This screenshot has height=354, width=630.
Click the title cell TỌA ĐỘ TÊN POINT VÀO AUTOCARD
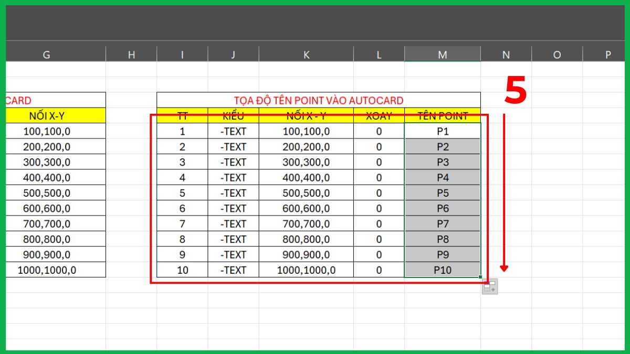coord(319,100)
